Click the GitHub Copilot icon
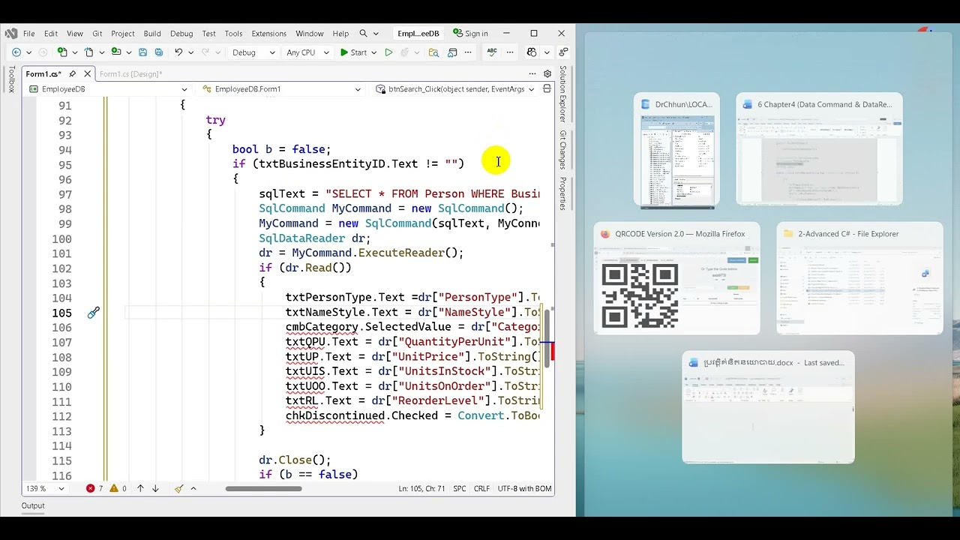This screenshot has height=540, width=960. click(532, 52)
